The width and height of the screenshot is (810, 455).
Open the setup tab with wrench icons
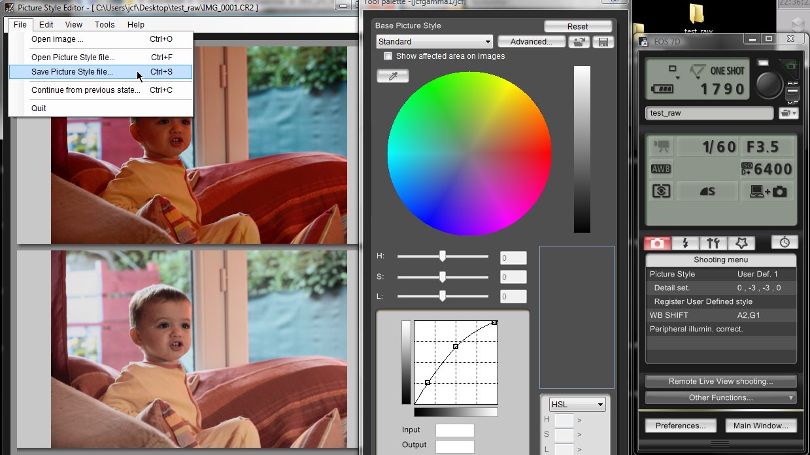[713, 243]
